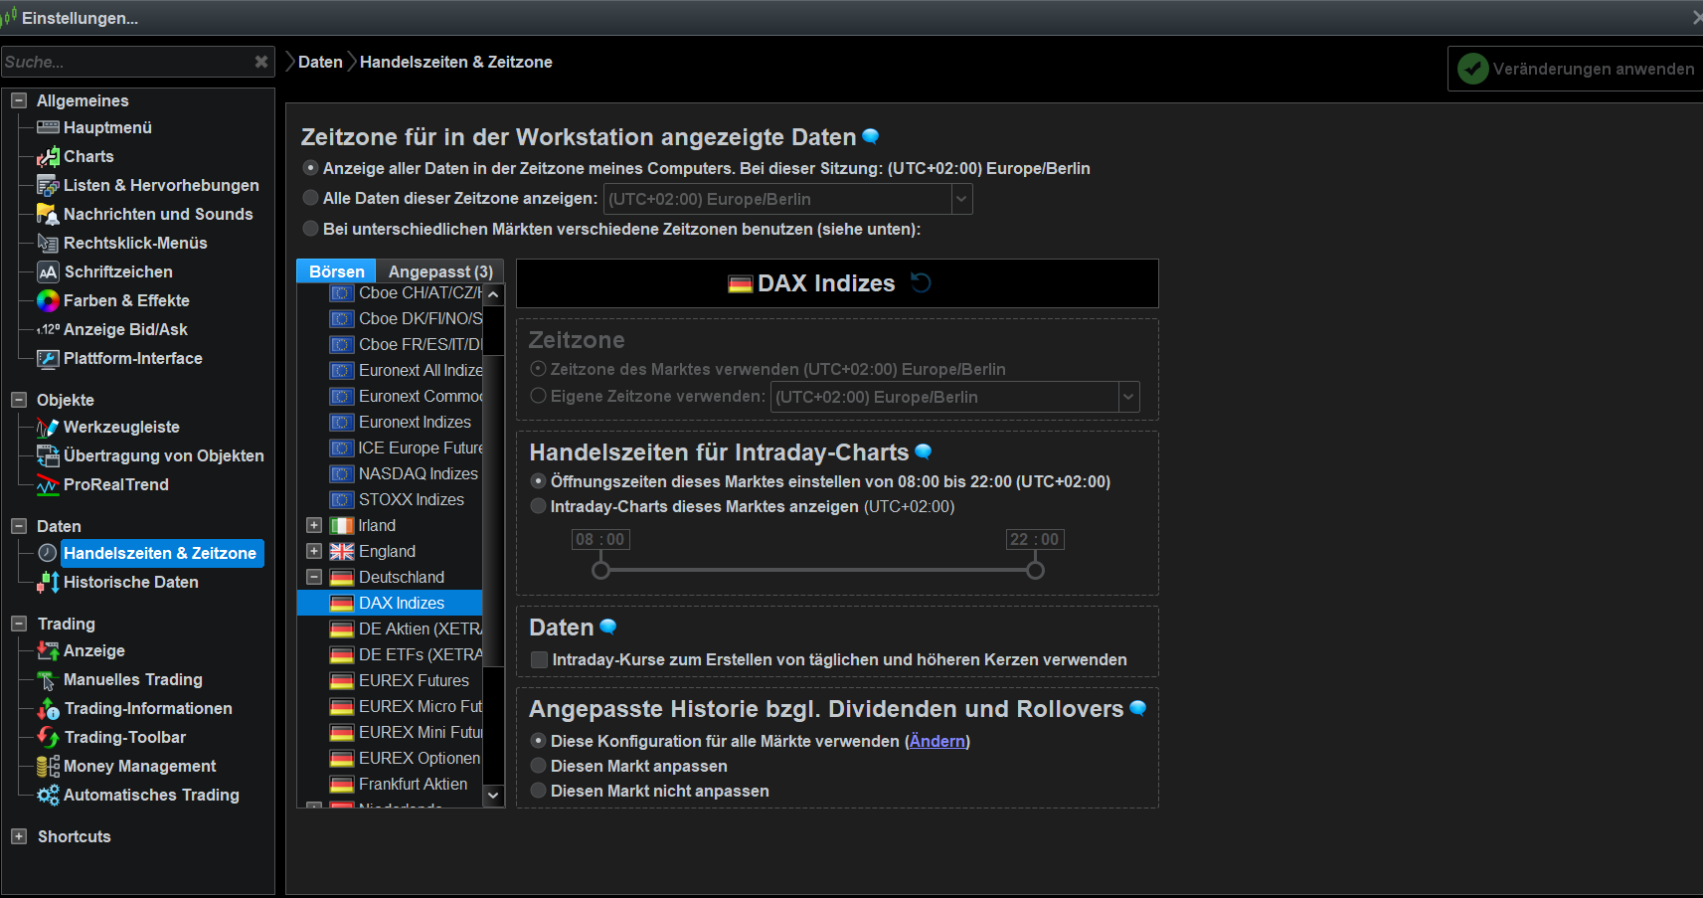The height and width of the screenshot is (898, 1703).
Task: Select 'Diesen Markt anpassen' radio
Action: coord(539,766)
